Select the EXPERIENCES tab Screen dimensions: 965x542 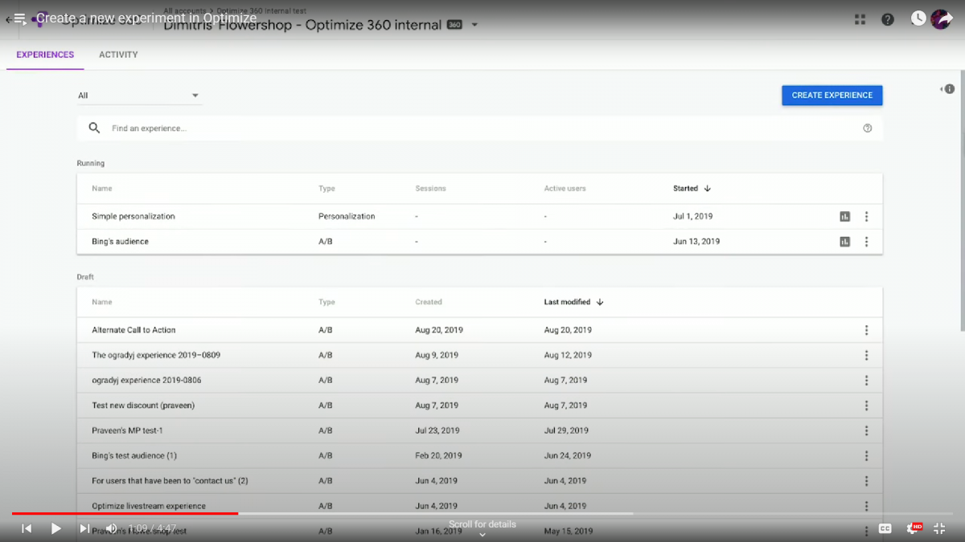coord(45,55)
